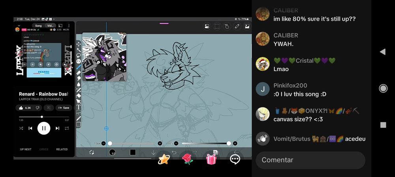Select the Frame Divider tool
The height and width of the screenshot is (177, 395).
coord(79,113)
